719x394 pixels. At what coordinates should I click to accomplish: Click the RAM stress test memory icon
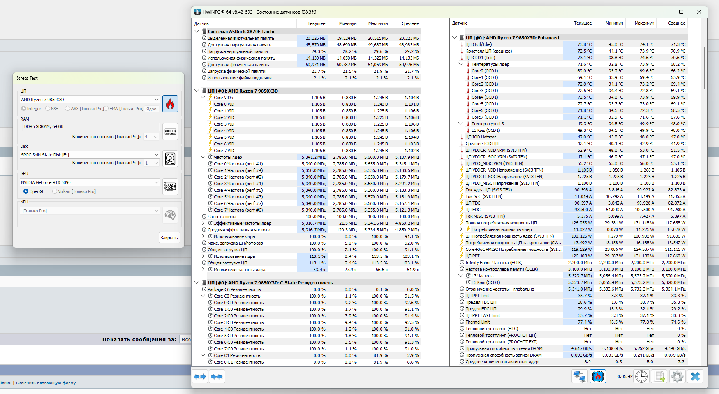[x=170, y=131]
